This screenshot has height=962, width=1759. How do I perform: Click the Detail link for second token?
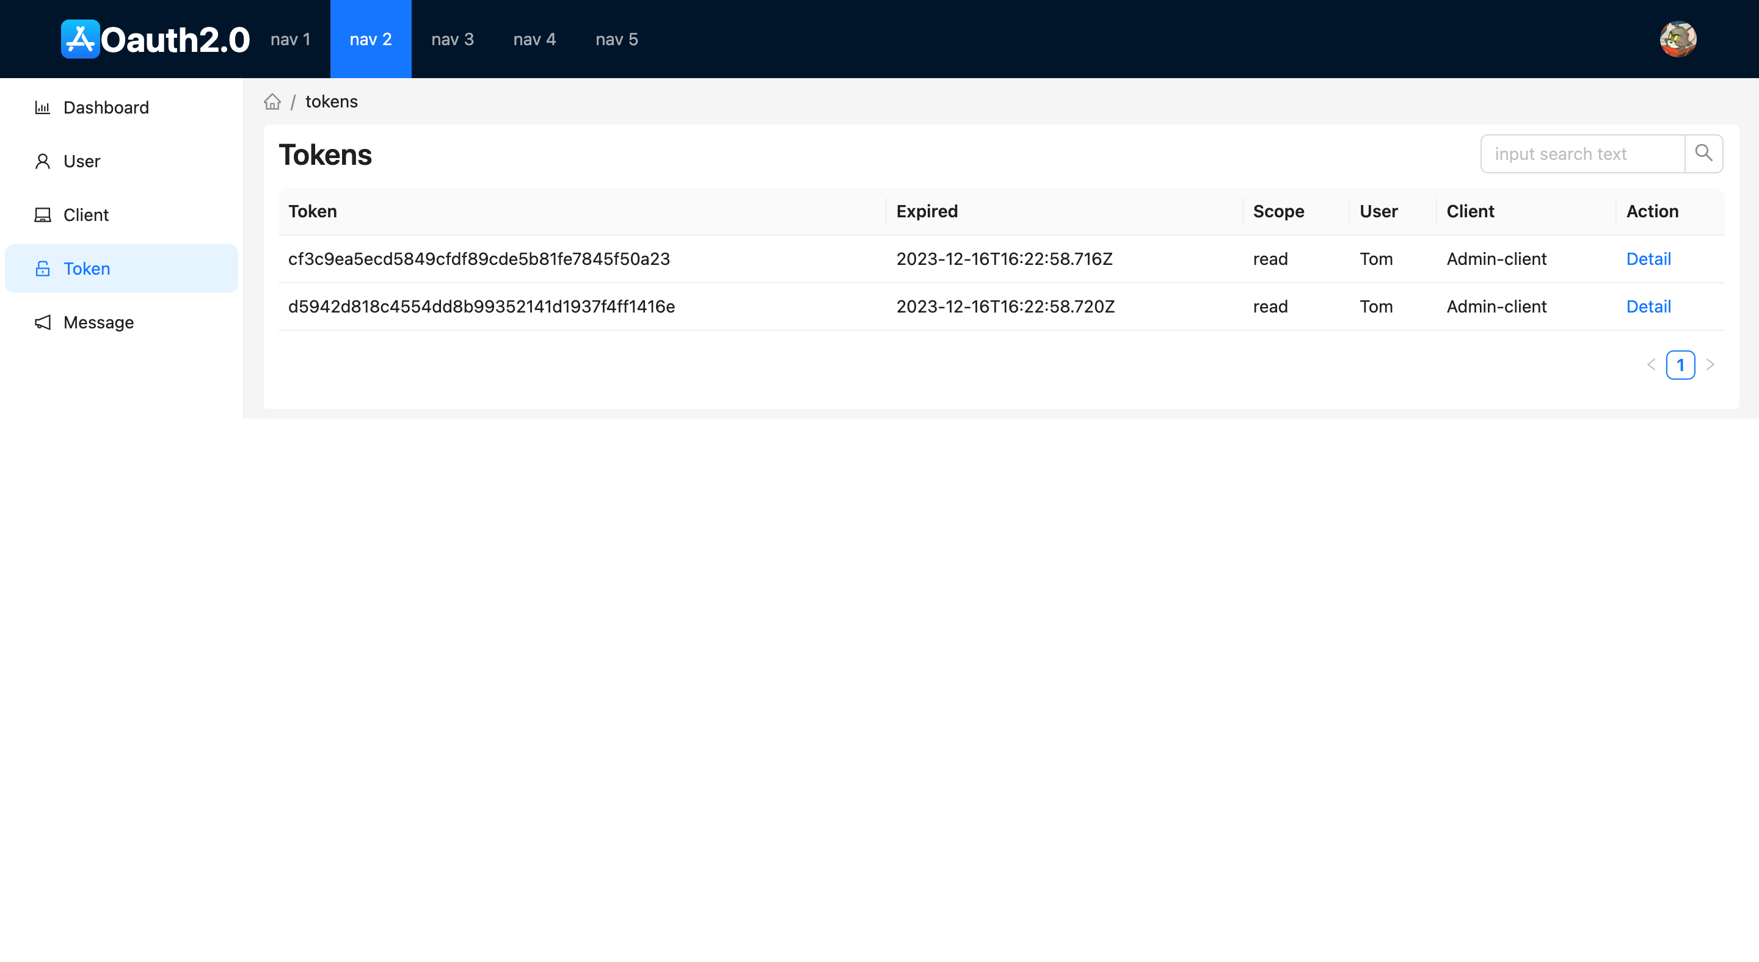click(1649, 306)
